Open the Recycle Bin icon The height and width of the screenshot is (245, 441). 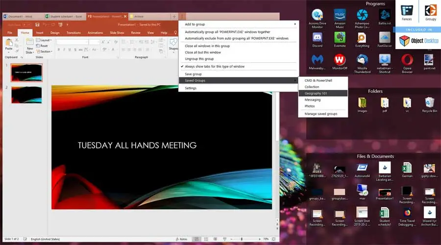pyautogui.click(x=429, y=105)
